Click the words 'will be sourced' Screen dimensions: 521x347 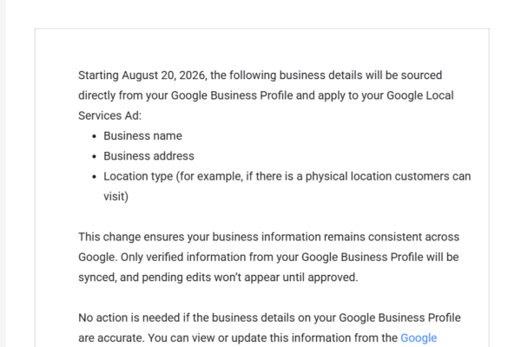tap(404, 75)
